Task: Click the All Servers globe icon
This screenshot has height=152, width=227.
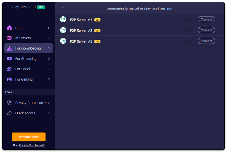Action: tap(9, 38)
